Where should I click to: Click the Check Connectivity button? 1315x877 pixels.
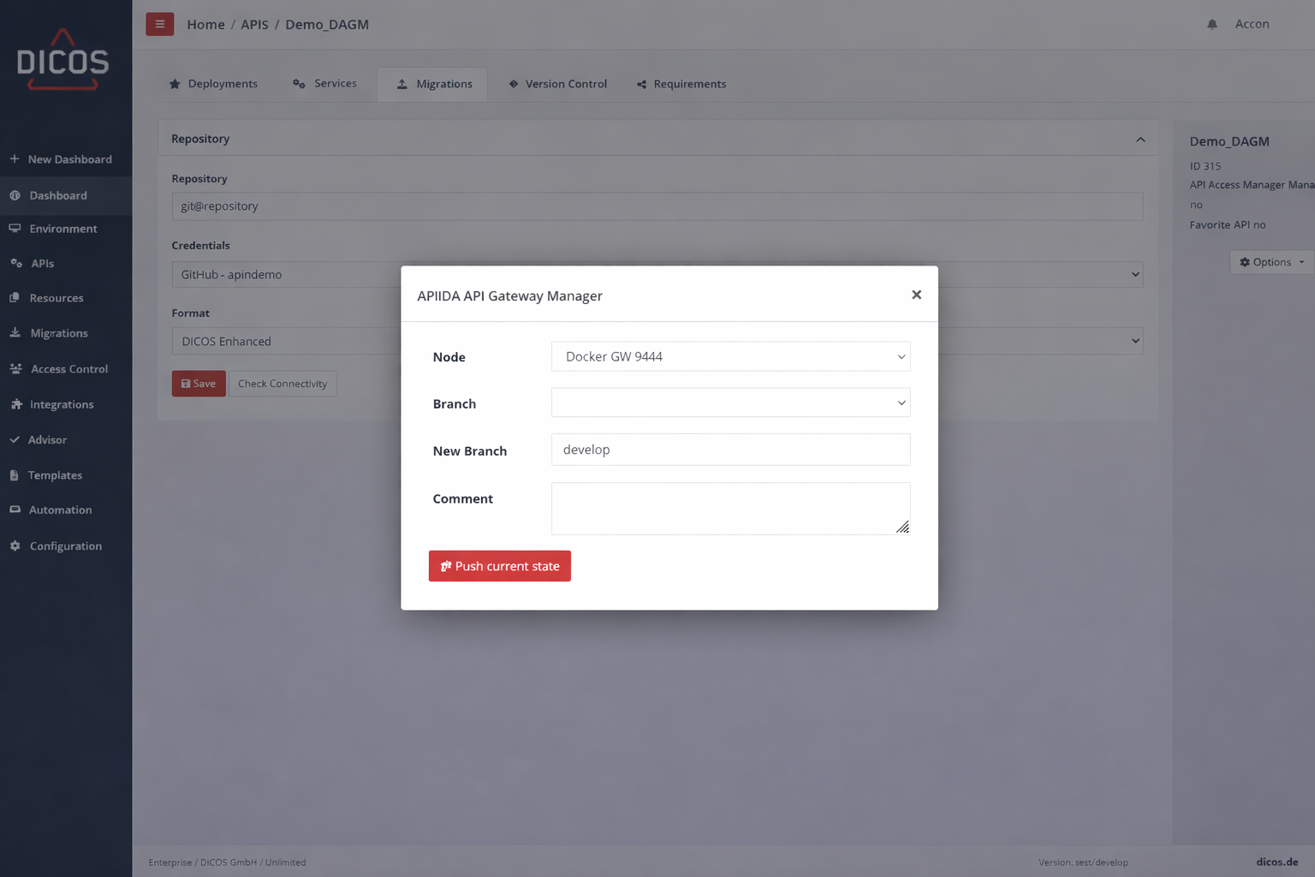point(283,384)
